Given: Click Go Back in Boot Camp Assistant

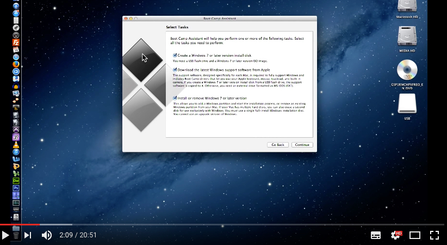Looking at the screenshot, I should pyautogui.click(x=278, y=145).
